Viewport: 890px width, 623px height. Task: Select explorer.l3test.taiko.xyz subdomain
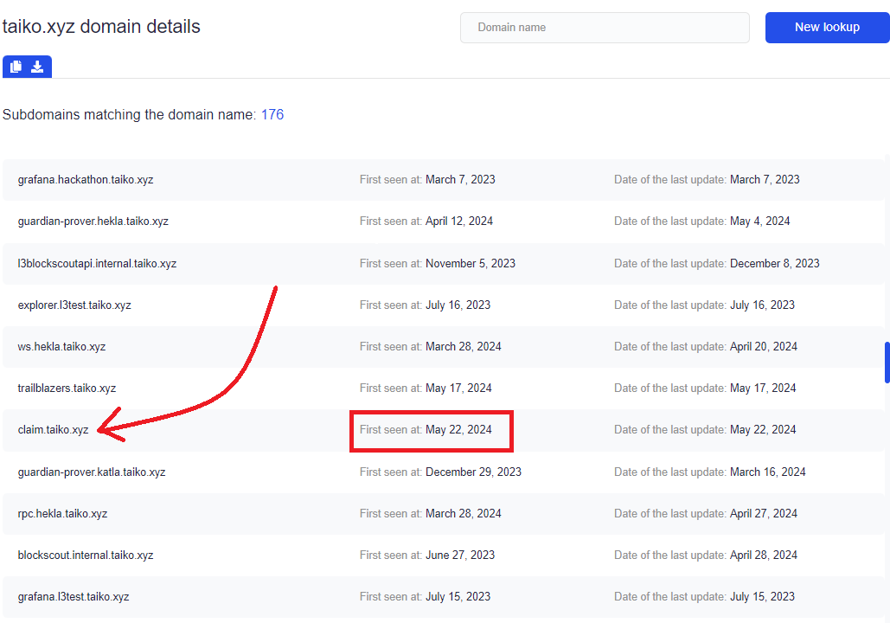pos(74,305)
